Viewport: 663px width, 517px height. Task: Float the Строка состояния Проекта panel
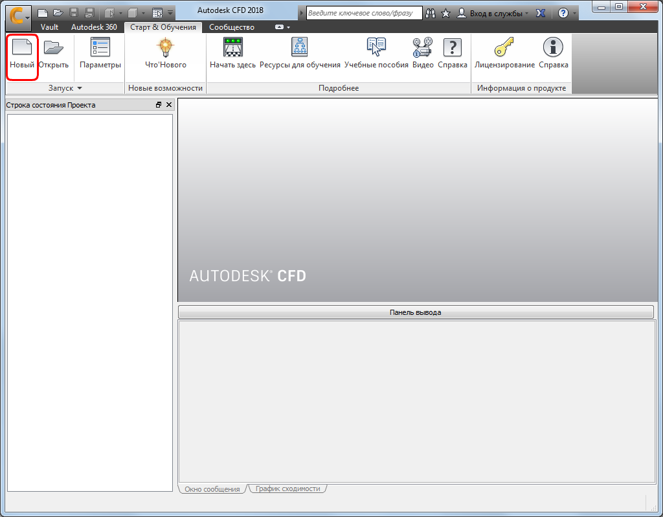pyautogui.click(x=159, y=104)
